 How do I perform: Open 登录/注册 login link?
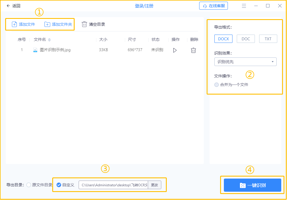point(144,6)
